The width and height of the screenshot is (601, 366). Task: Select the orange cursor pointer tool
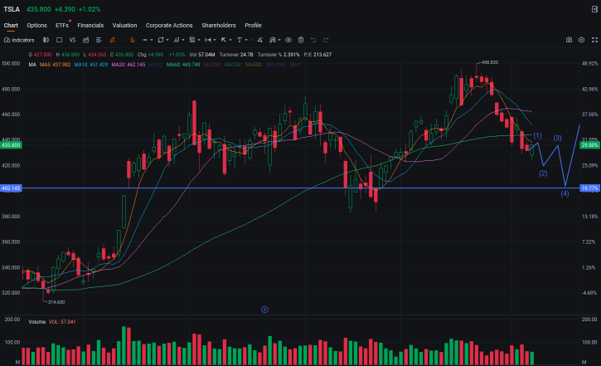133,40
